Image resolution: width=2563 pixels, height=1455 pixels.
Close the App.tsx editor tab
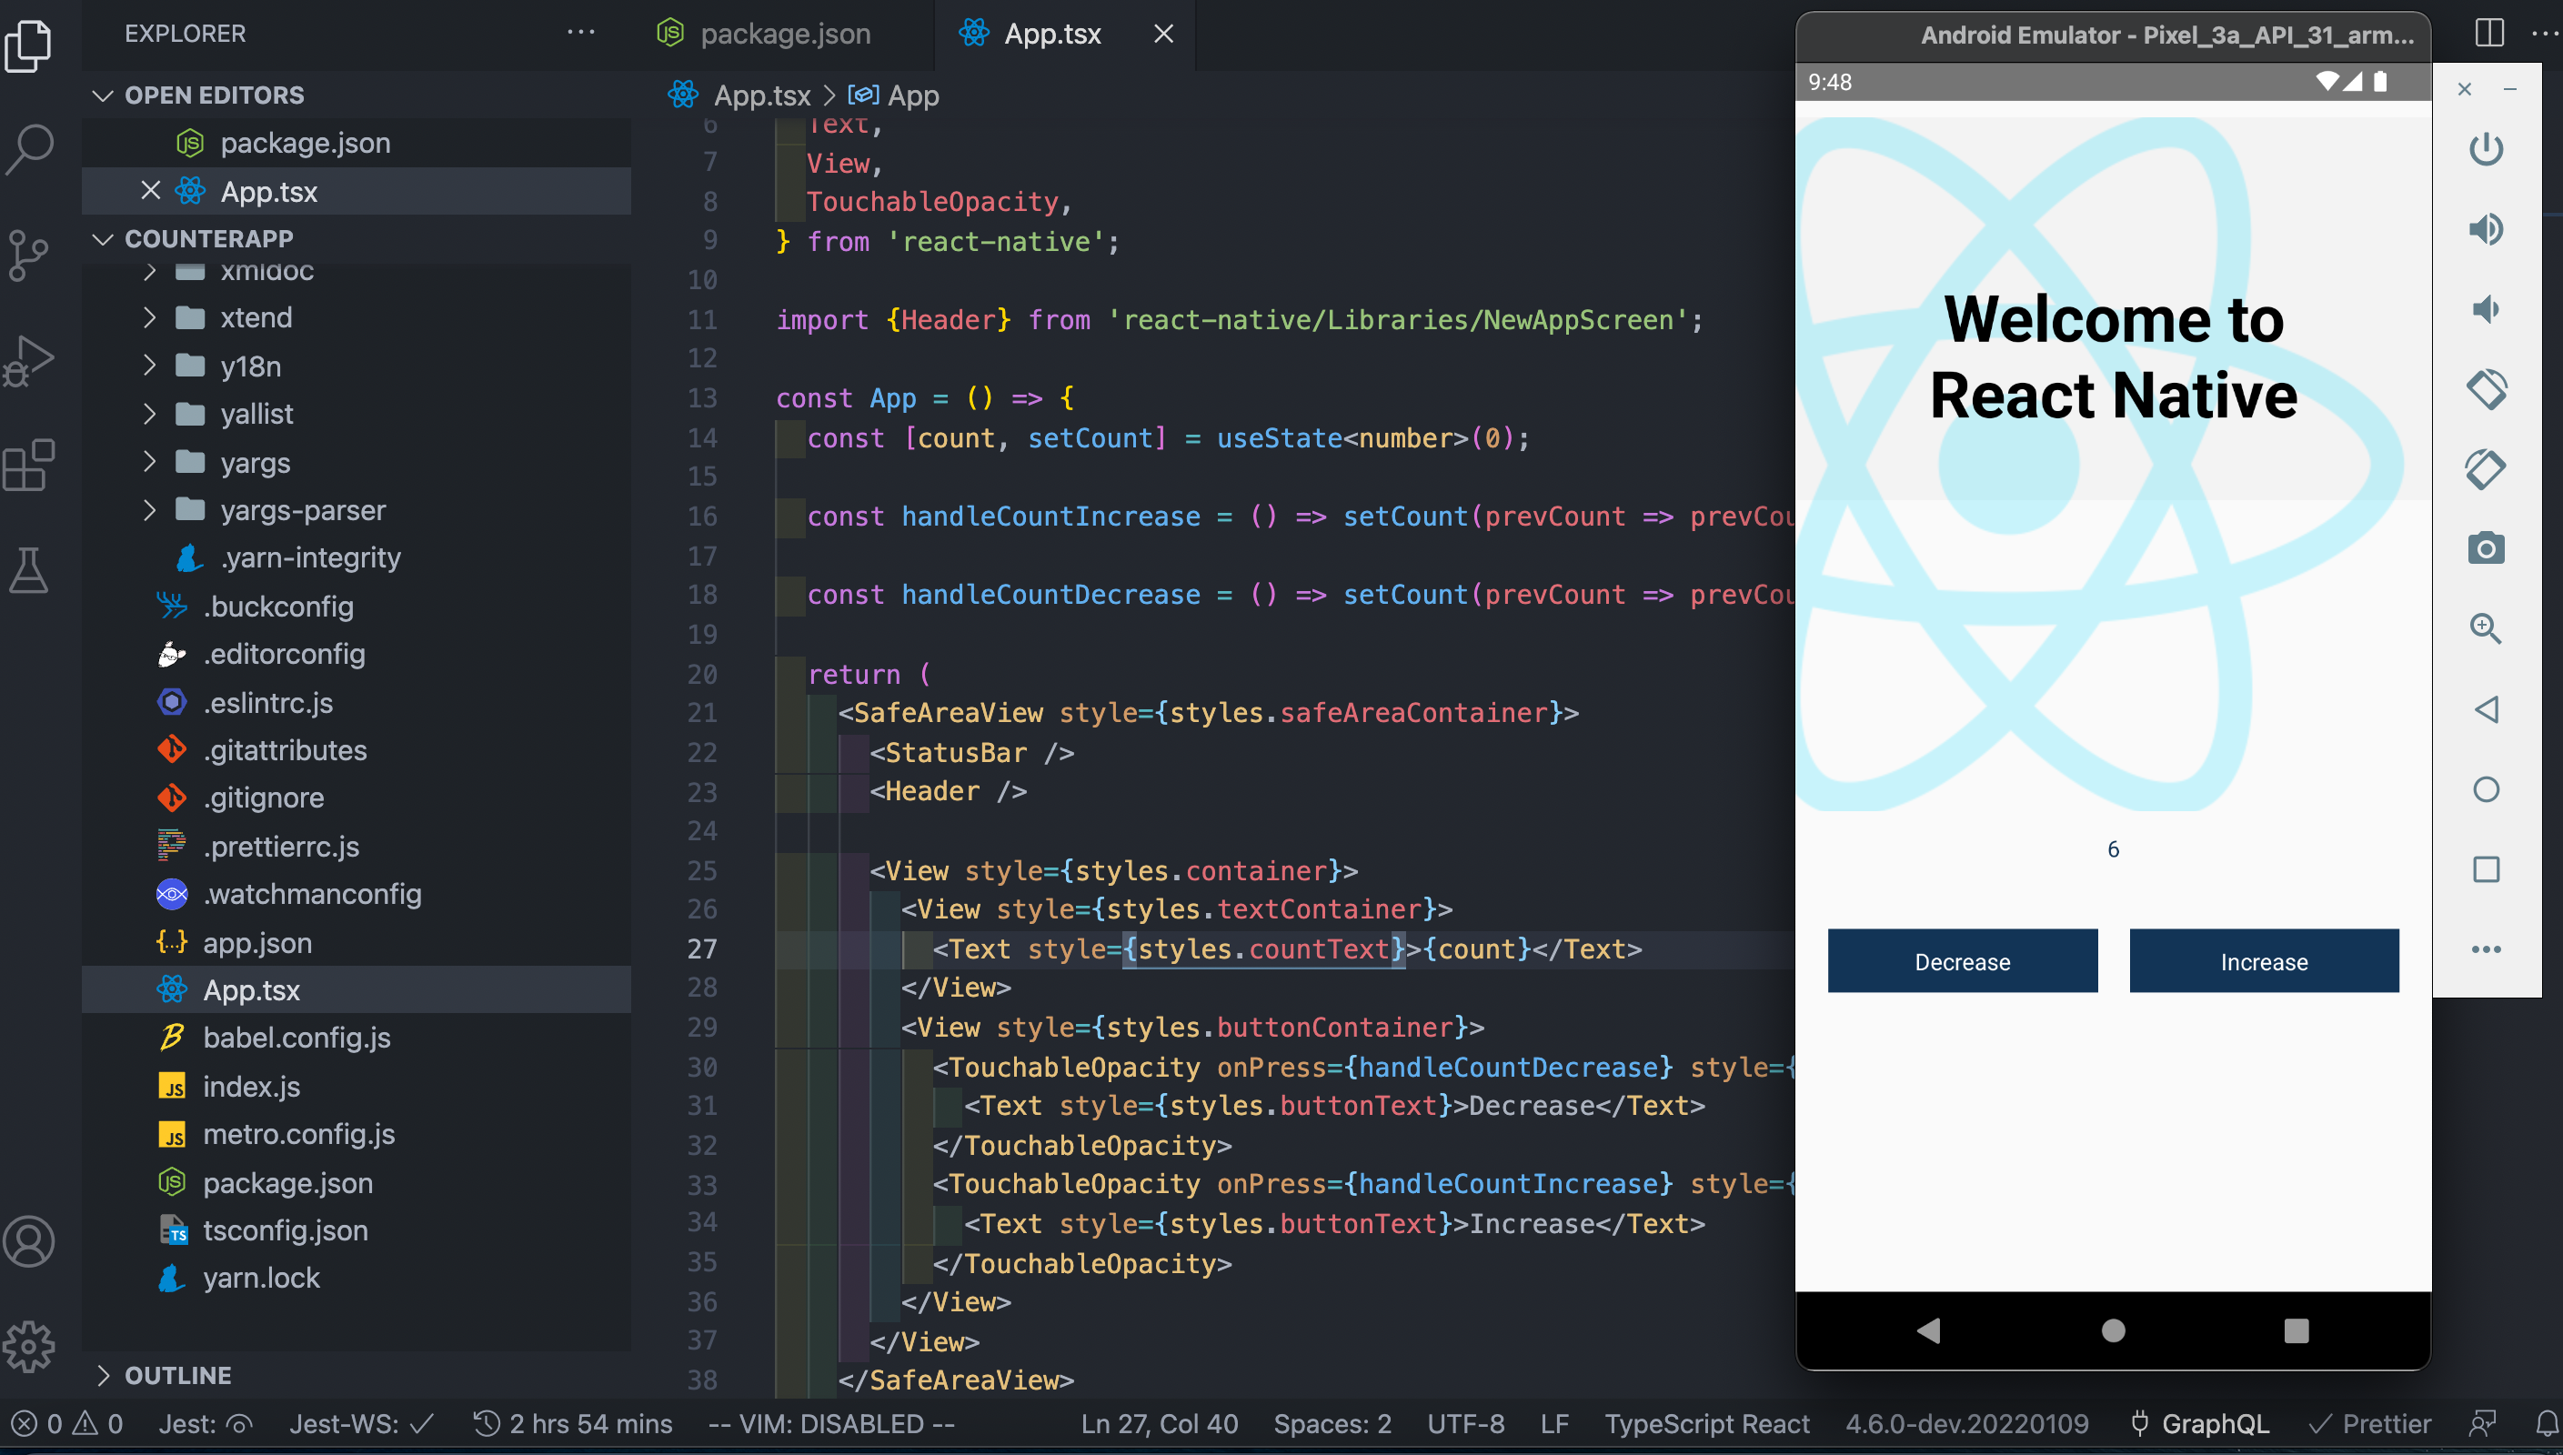pos(1163,33)
